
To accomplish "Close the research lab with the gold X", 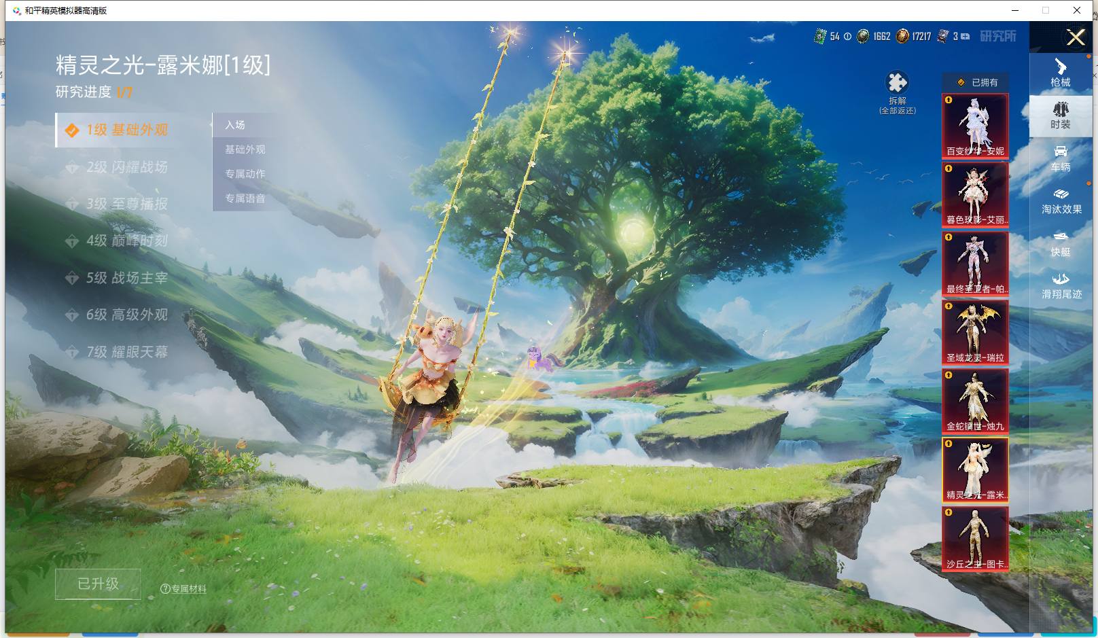I will point(1076,37).
